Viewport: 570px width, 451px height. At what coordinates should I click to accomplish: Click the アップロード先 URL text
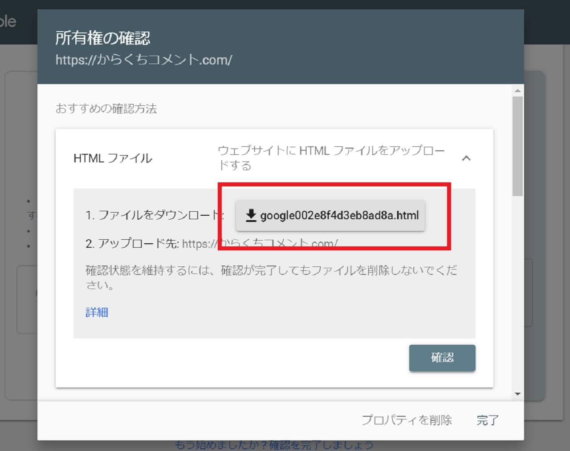pyautogui.click(x=260, y=244)
